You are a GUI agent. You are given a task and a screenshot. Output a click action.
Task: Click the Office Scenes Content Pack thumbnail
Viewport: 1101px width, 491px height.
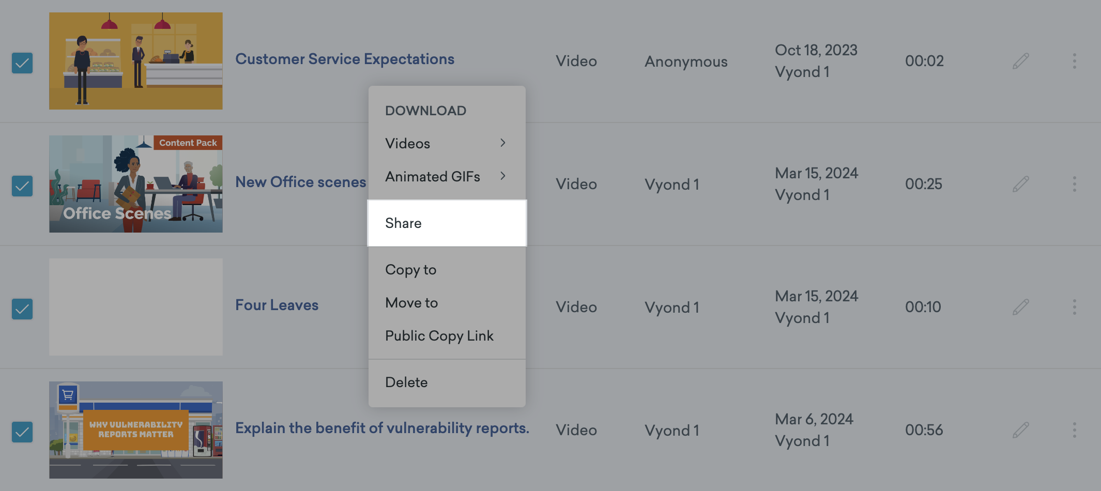coord(136,184)
